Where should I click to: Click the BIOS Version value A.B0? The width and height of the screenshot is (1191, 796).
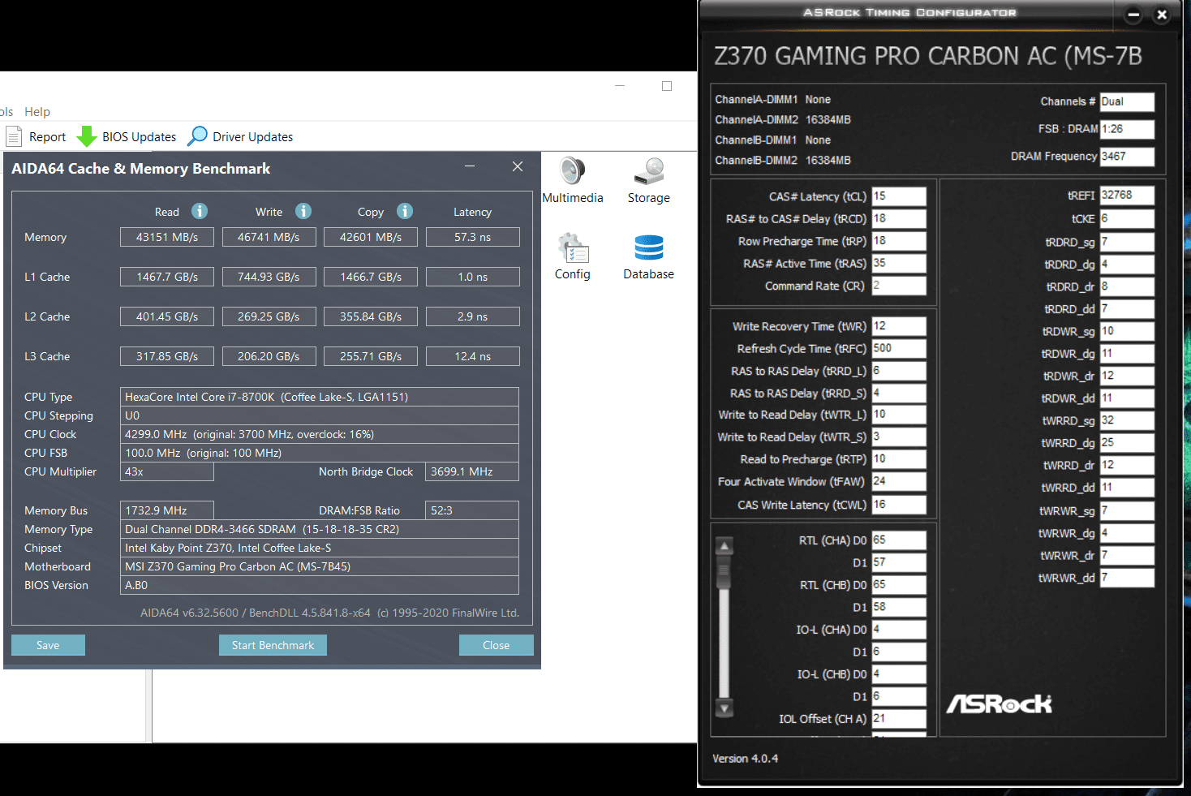click(320, 585)
